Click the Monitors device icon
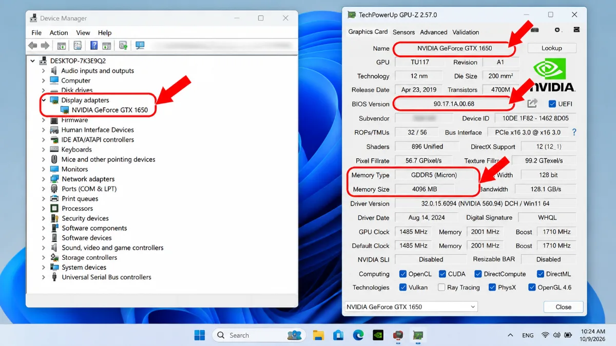 [54, 169]
